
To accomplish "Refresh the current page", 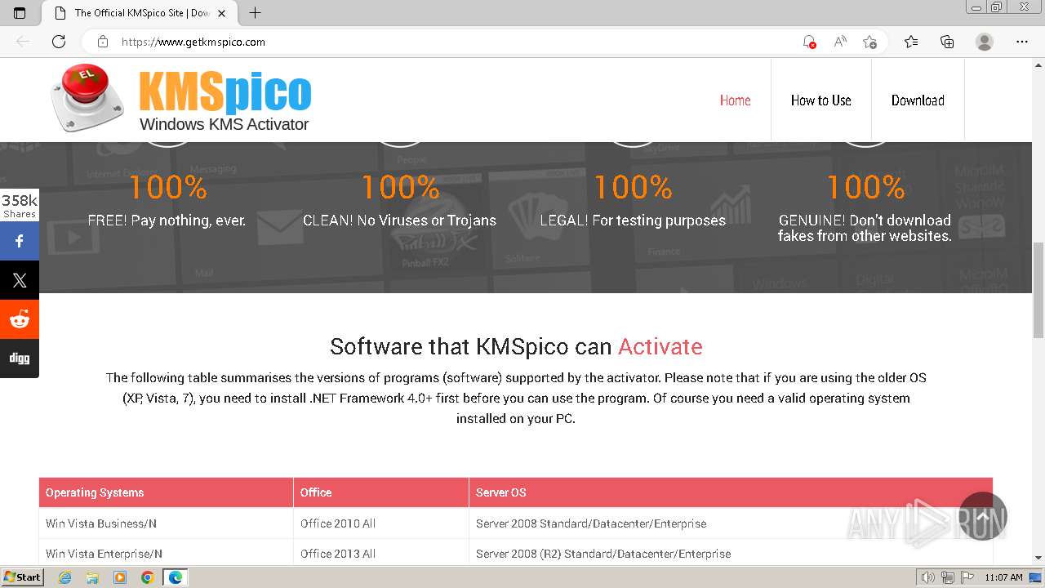I will (59, 42).
